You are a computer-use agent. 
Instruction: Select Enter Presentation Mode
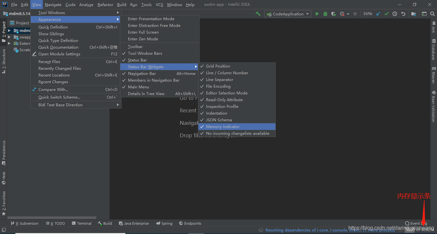160,19
